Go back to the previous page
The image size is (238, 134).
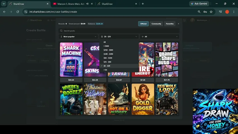click(4, 12)
